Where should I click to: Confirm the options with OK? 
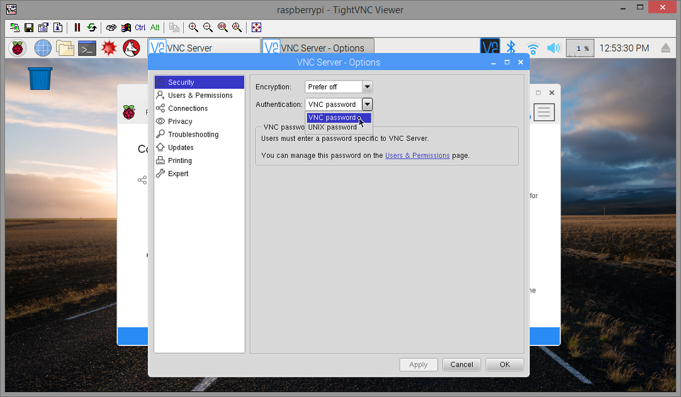point(505,364)
